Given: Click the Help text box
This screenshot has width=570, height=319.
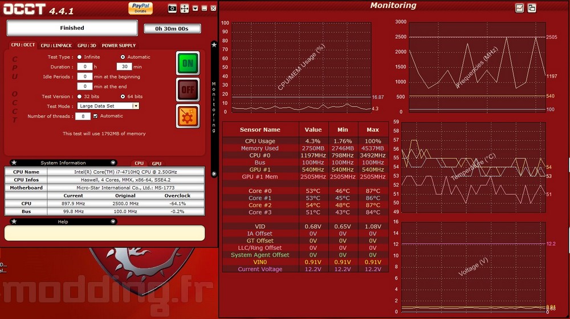Looking at the screenshot, I should tap(105, 233).
